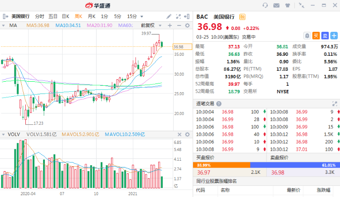This screenshot has width=340, height=197.
Task: Add BAC to watchlist with plus icon
Action: (x=334, y=35)
